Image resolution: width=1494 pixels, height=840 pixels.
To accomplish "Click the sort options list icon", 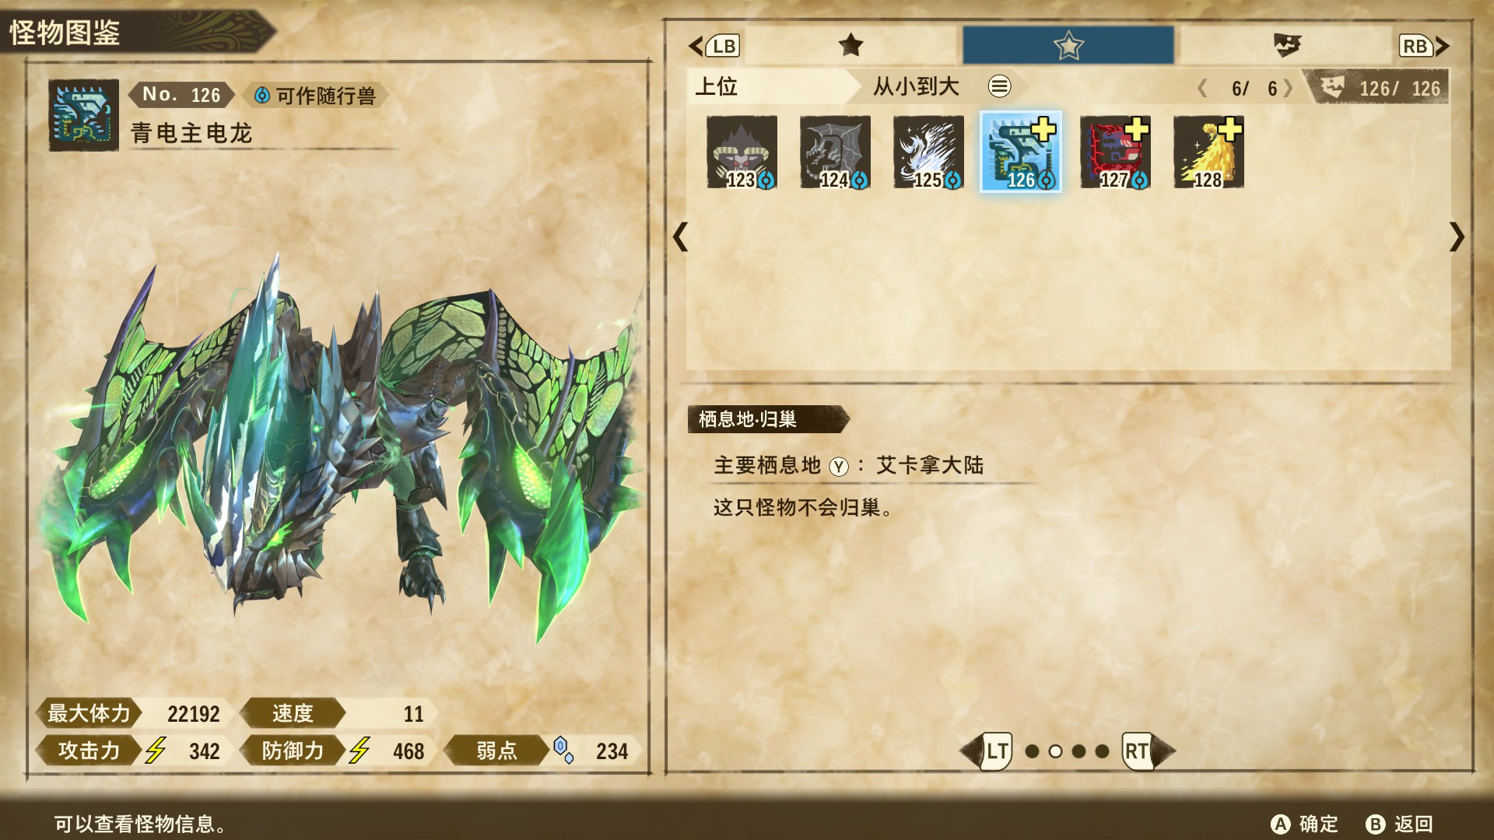I will [999, 86].
